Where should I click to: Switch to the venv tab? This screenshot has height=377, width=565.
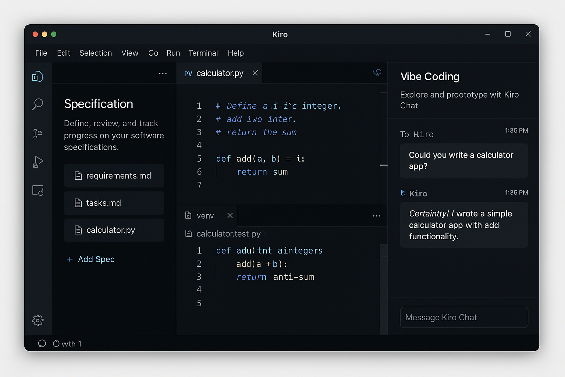[x=205, y=216]
